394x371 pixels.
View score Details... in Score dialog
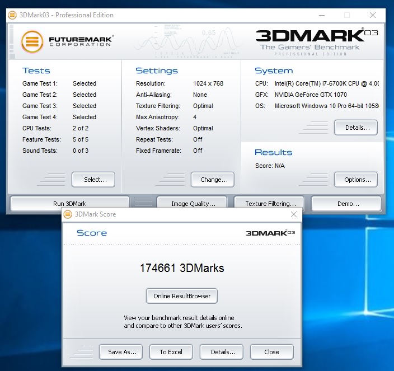click(222, 352)
